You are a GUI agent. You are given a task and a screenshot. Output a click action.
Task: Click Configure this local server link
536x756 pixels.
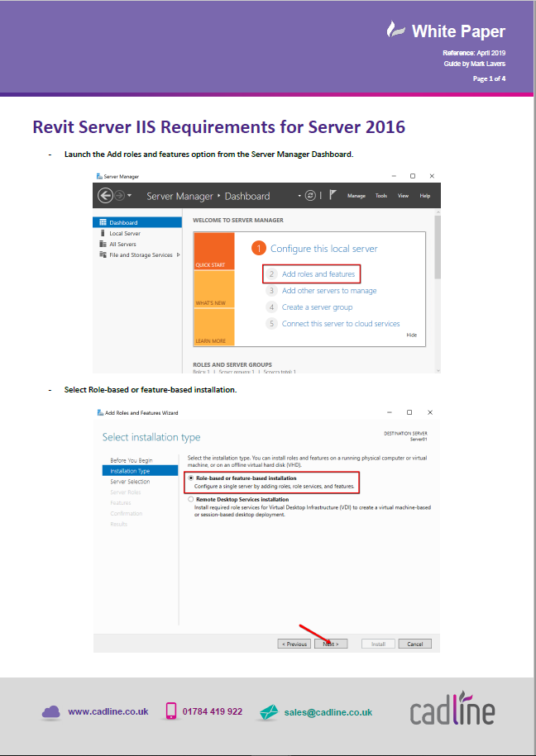point(323,249)
